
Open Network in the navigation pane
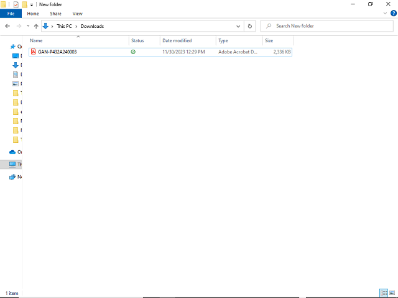(x=16, y=177)
